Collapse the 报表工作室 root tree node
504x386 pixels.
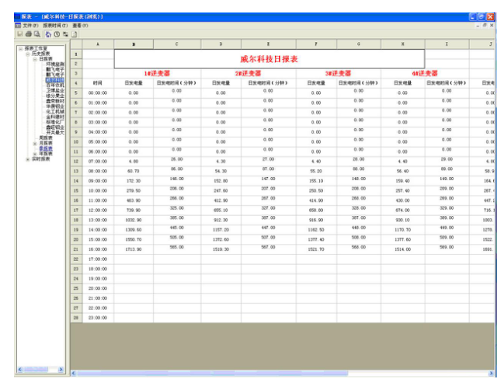(x=20, y=48)
